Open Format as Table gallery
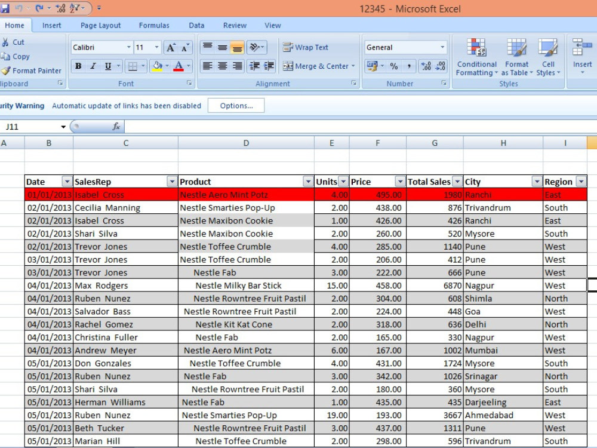The width and height of the screenshot is (597, 448). 516,57
